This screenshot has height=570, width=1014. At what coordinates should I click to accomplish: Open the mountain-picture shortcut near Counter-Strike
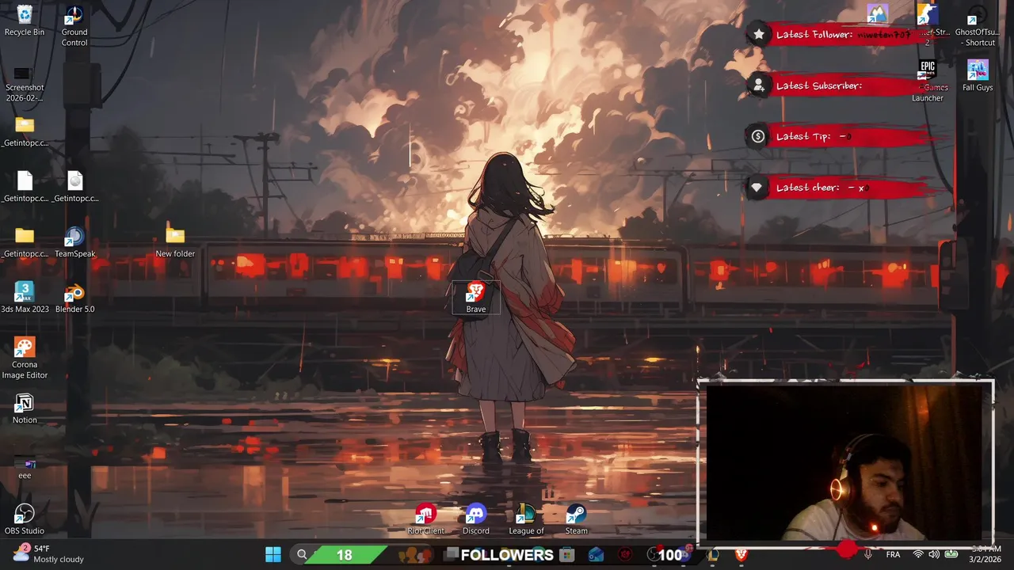pos(877,14)
